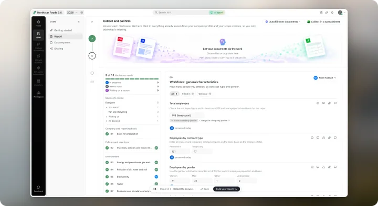Image resolution: width=378 pixels, height=206 pixels.
Task: Open the user avatar menu
Action: (x=342, y=13)
